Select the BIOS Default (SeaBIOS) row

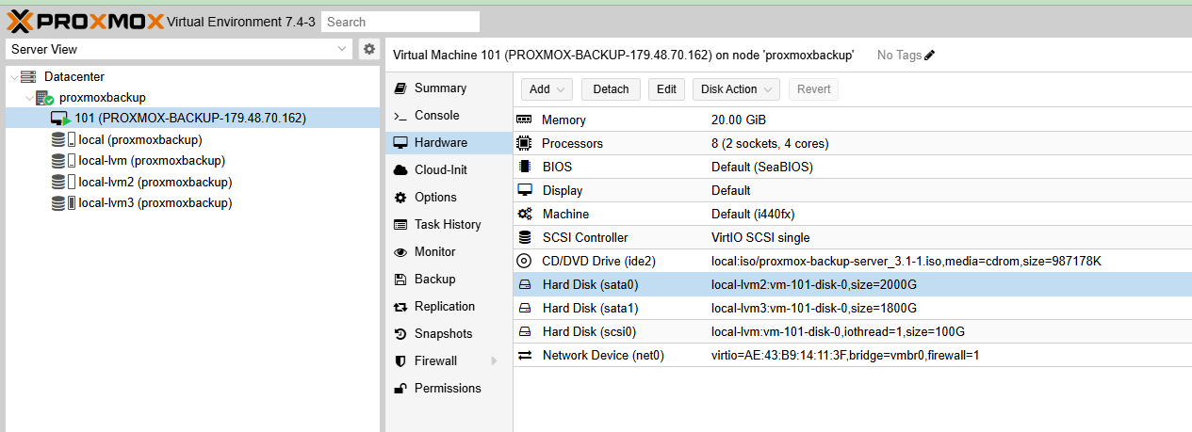853,168
